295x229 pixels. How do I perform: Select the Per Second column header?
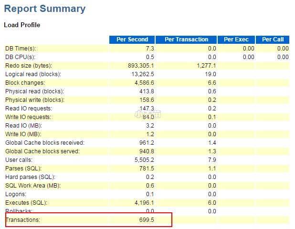coord(132,40)
